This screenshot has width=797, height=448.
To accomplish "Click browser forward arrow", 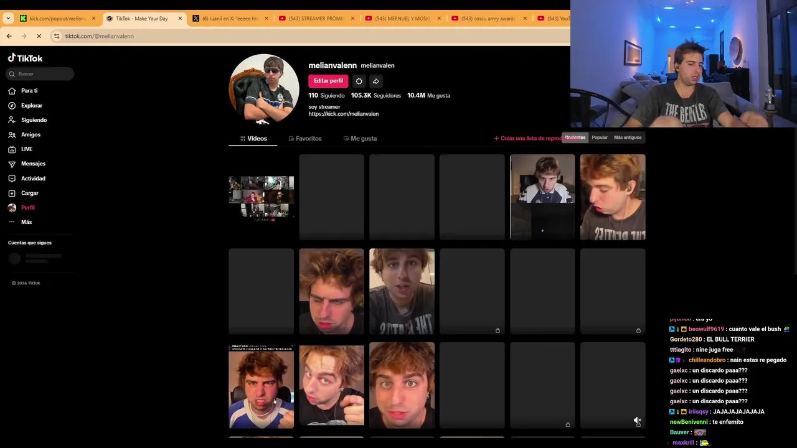I will pyautogui.click(x=24, y=36).
